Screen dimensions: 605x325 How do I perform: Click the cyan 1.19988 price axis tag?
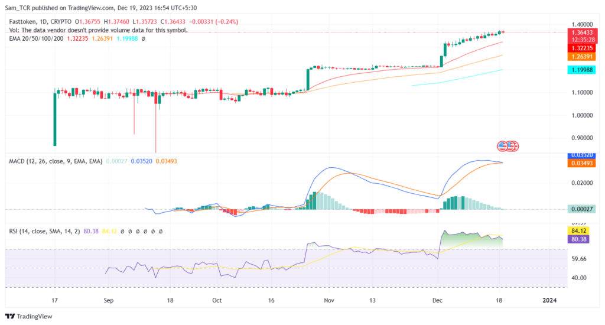tap(582, 70)
